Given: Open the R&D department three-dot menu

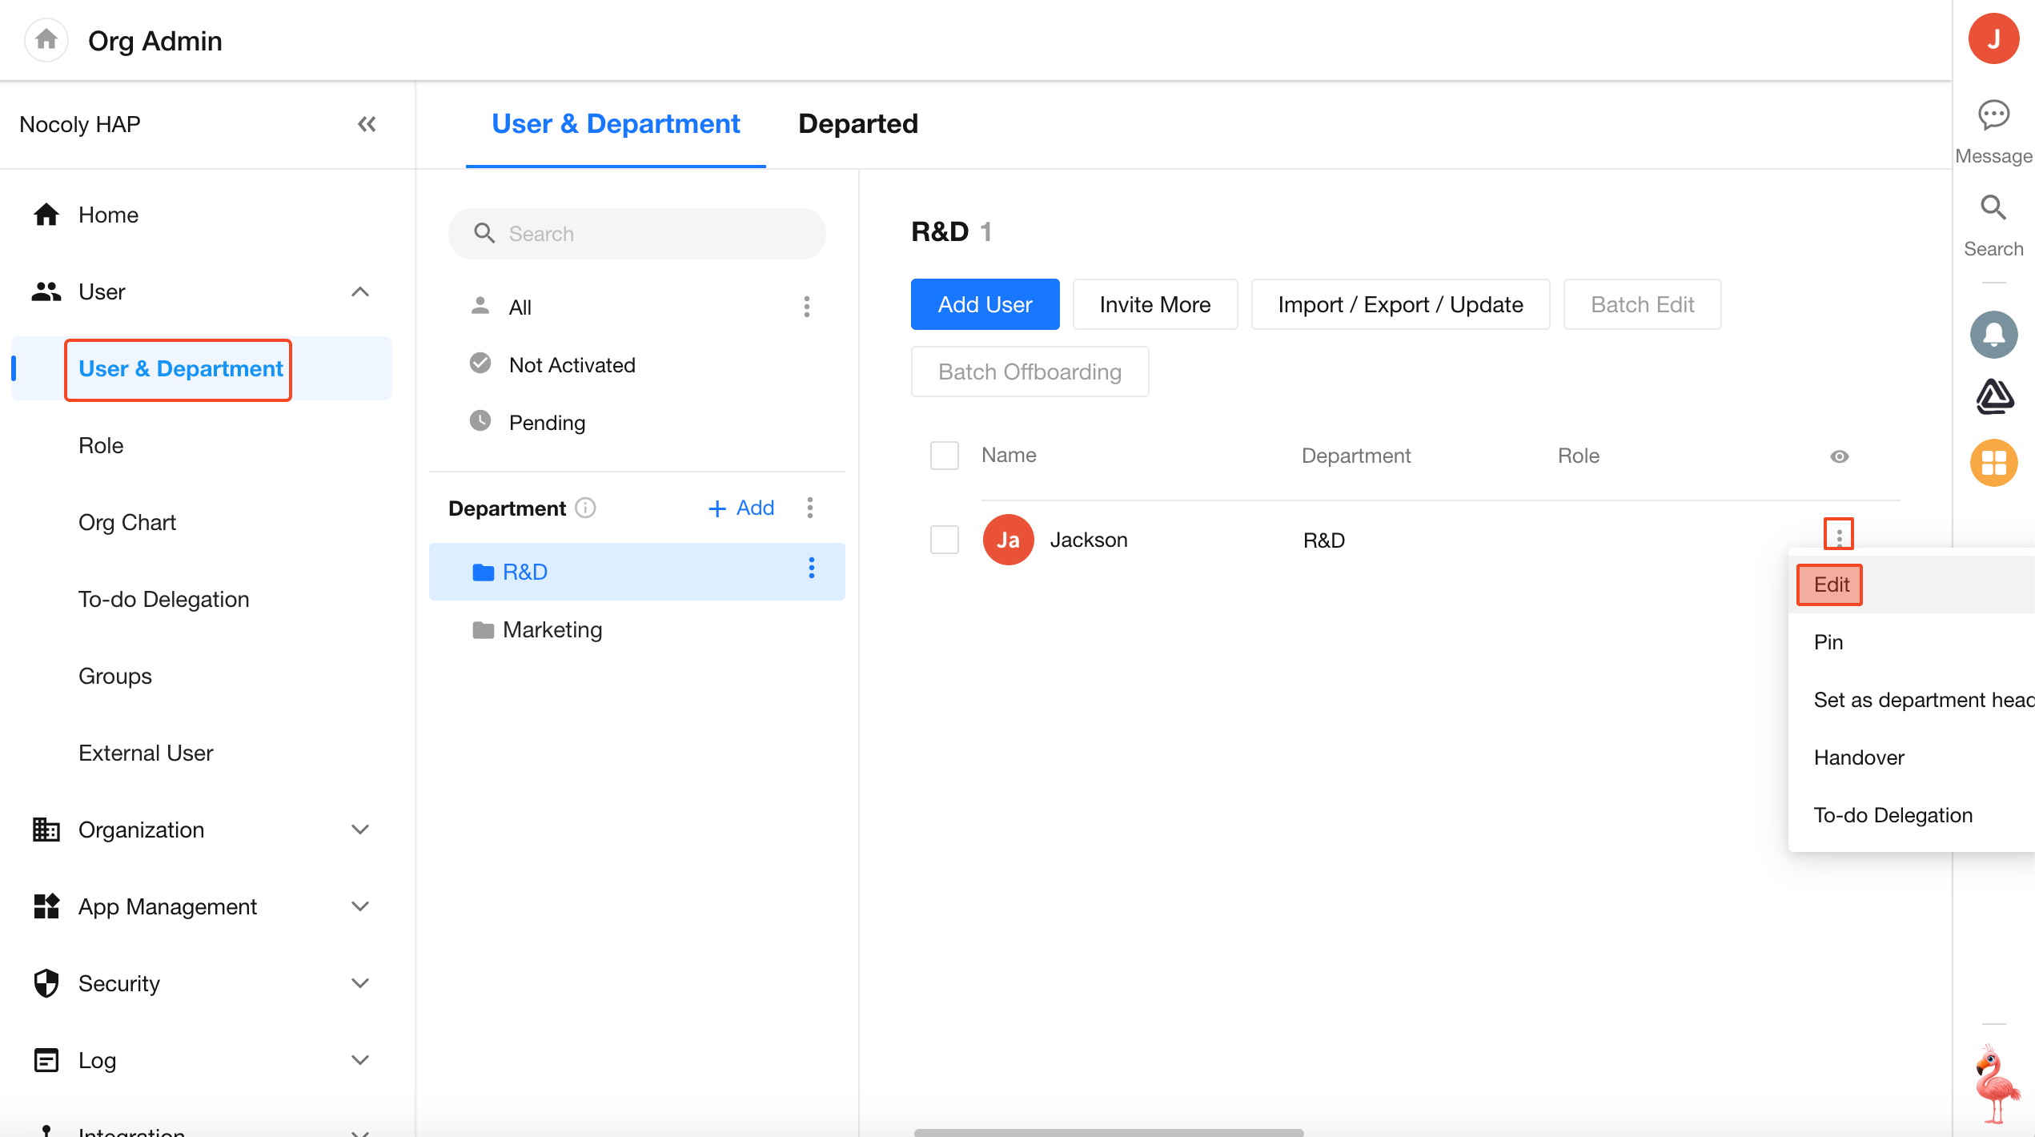Looking at the screenshot, I should [x=812, y=568].
